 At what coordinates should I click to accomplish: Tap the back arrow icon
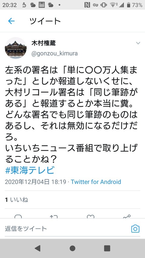pyautogui.click(x=11, y=21)
